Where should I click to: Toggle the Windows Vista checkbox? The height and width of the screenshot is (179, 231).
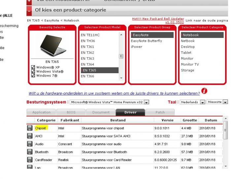[33, 71]
